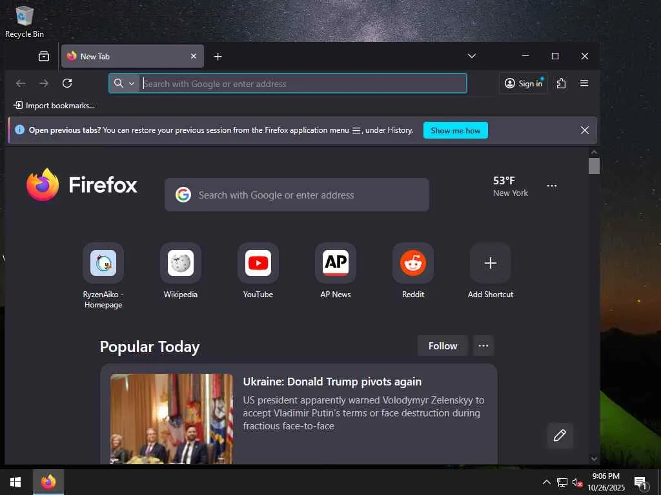The height and width of the screenshot is (495, 661).
Task: Click the Firefox logo on page
Action: point(82,185)
